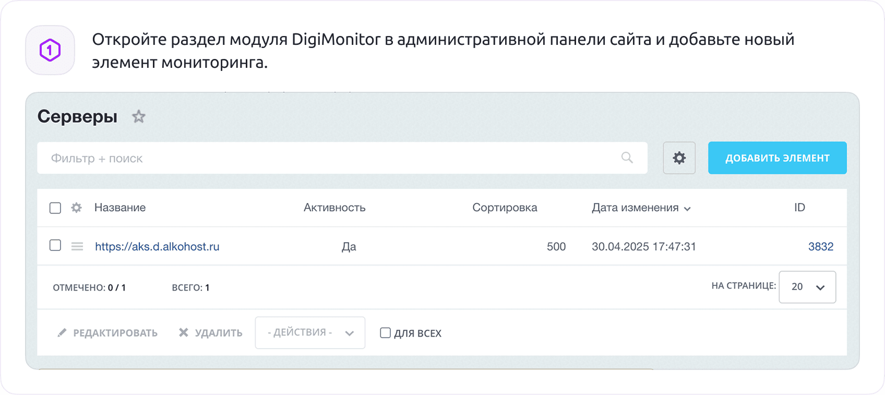Click the Редактировать label
Viewport: 885px width, 395px height.
click(x=115, y=333)
